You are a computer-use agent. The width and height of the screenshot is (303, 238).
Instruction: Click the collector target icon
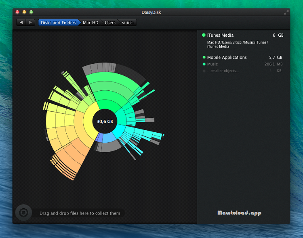(23, 213)
